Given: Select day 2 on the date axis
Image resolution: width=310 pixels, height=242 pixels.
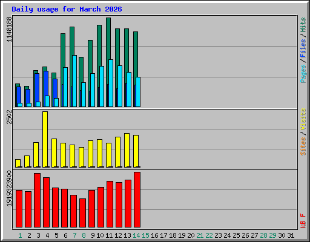Looking at the screenshot, I should 29,235.
